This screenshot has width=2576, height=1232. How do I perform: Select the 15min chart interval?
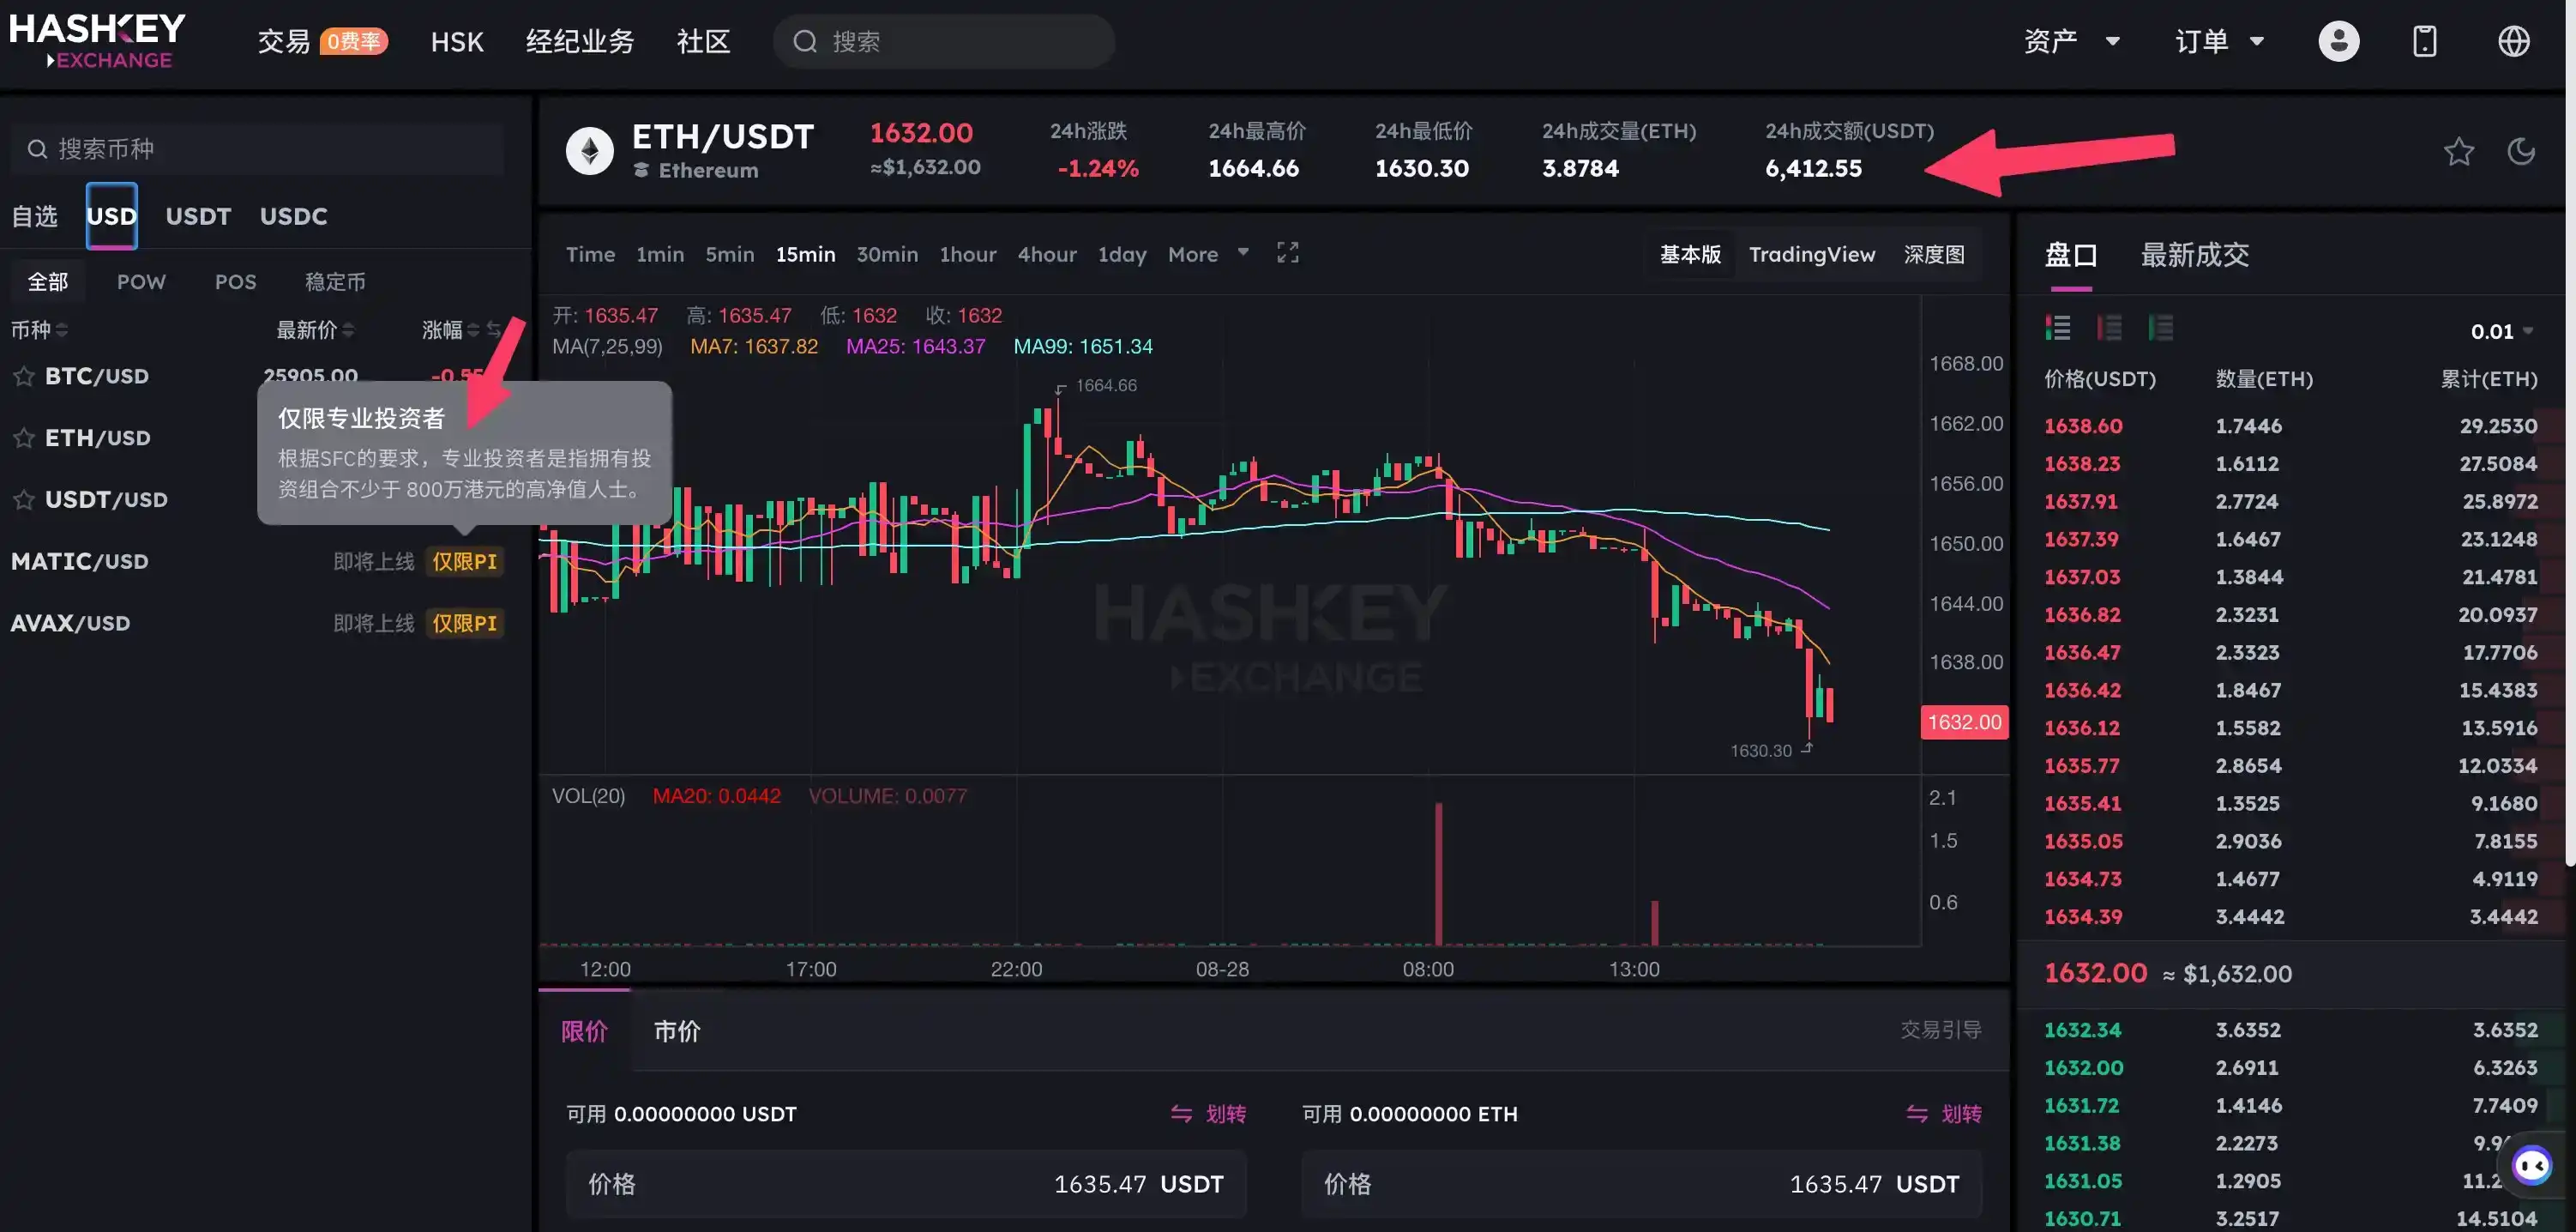805,254
